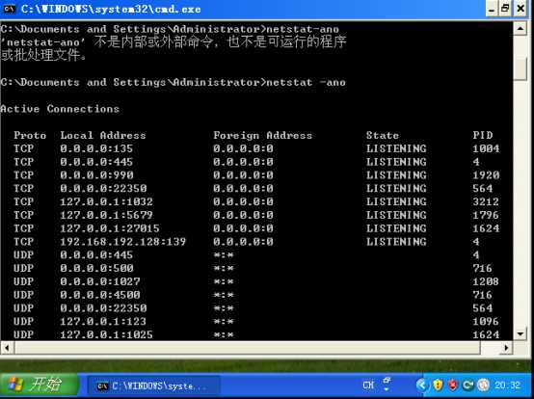The width and height of the screenshot is (534, 399).
Task: Click UDP local address 127.0.0.1:123
Action: (x=103, y=321)
